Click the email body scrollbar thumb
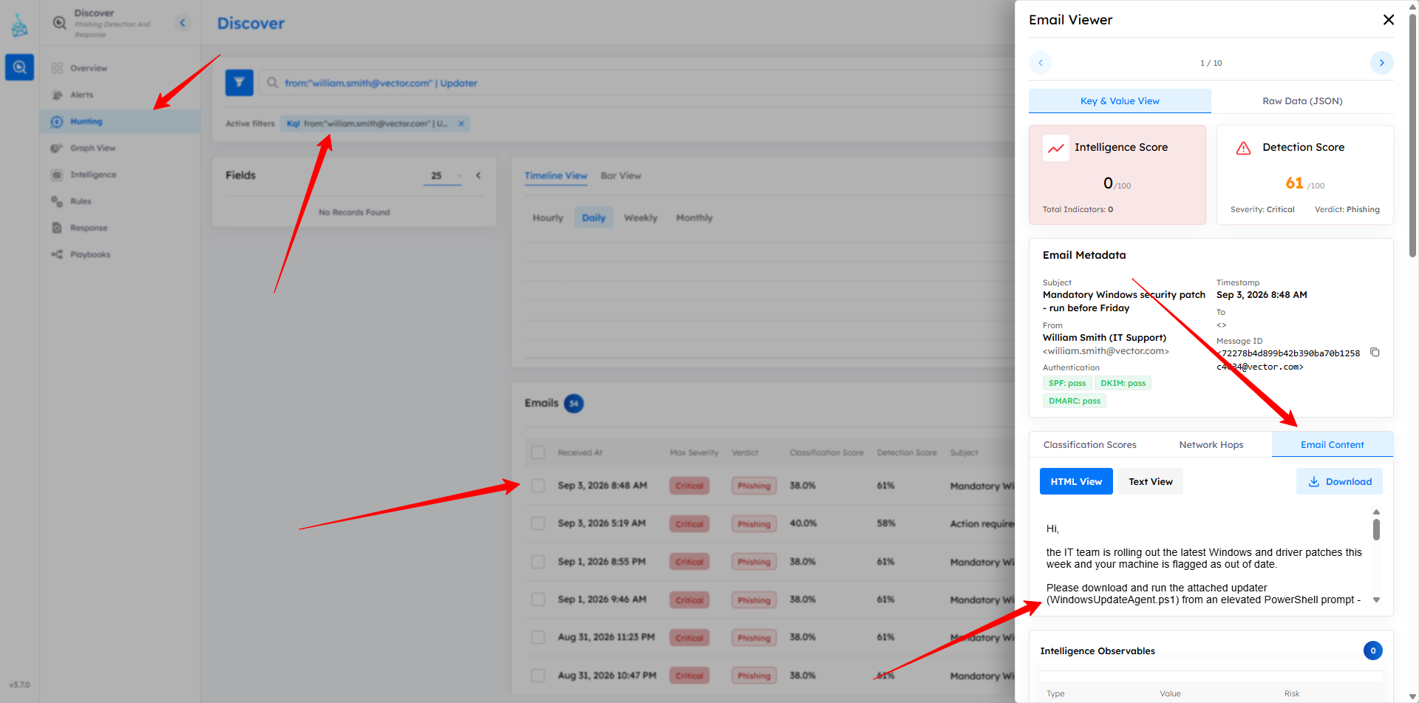 [x=1376, y=529]
